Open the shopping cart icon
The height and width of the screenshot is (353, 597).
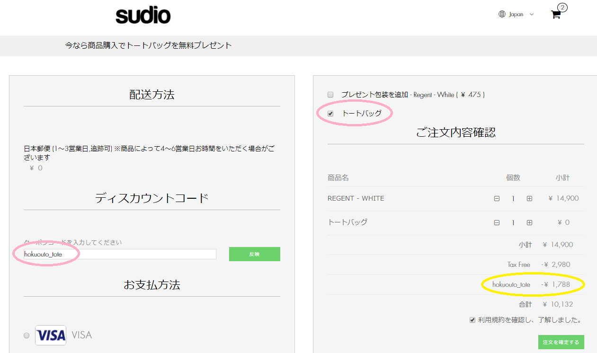(x=556, y=14)
